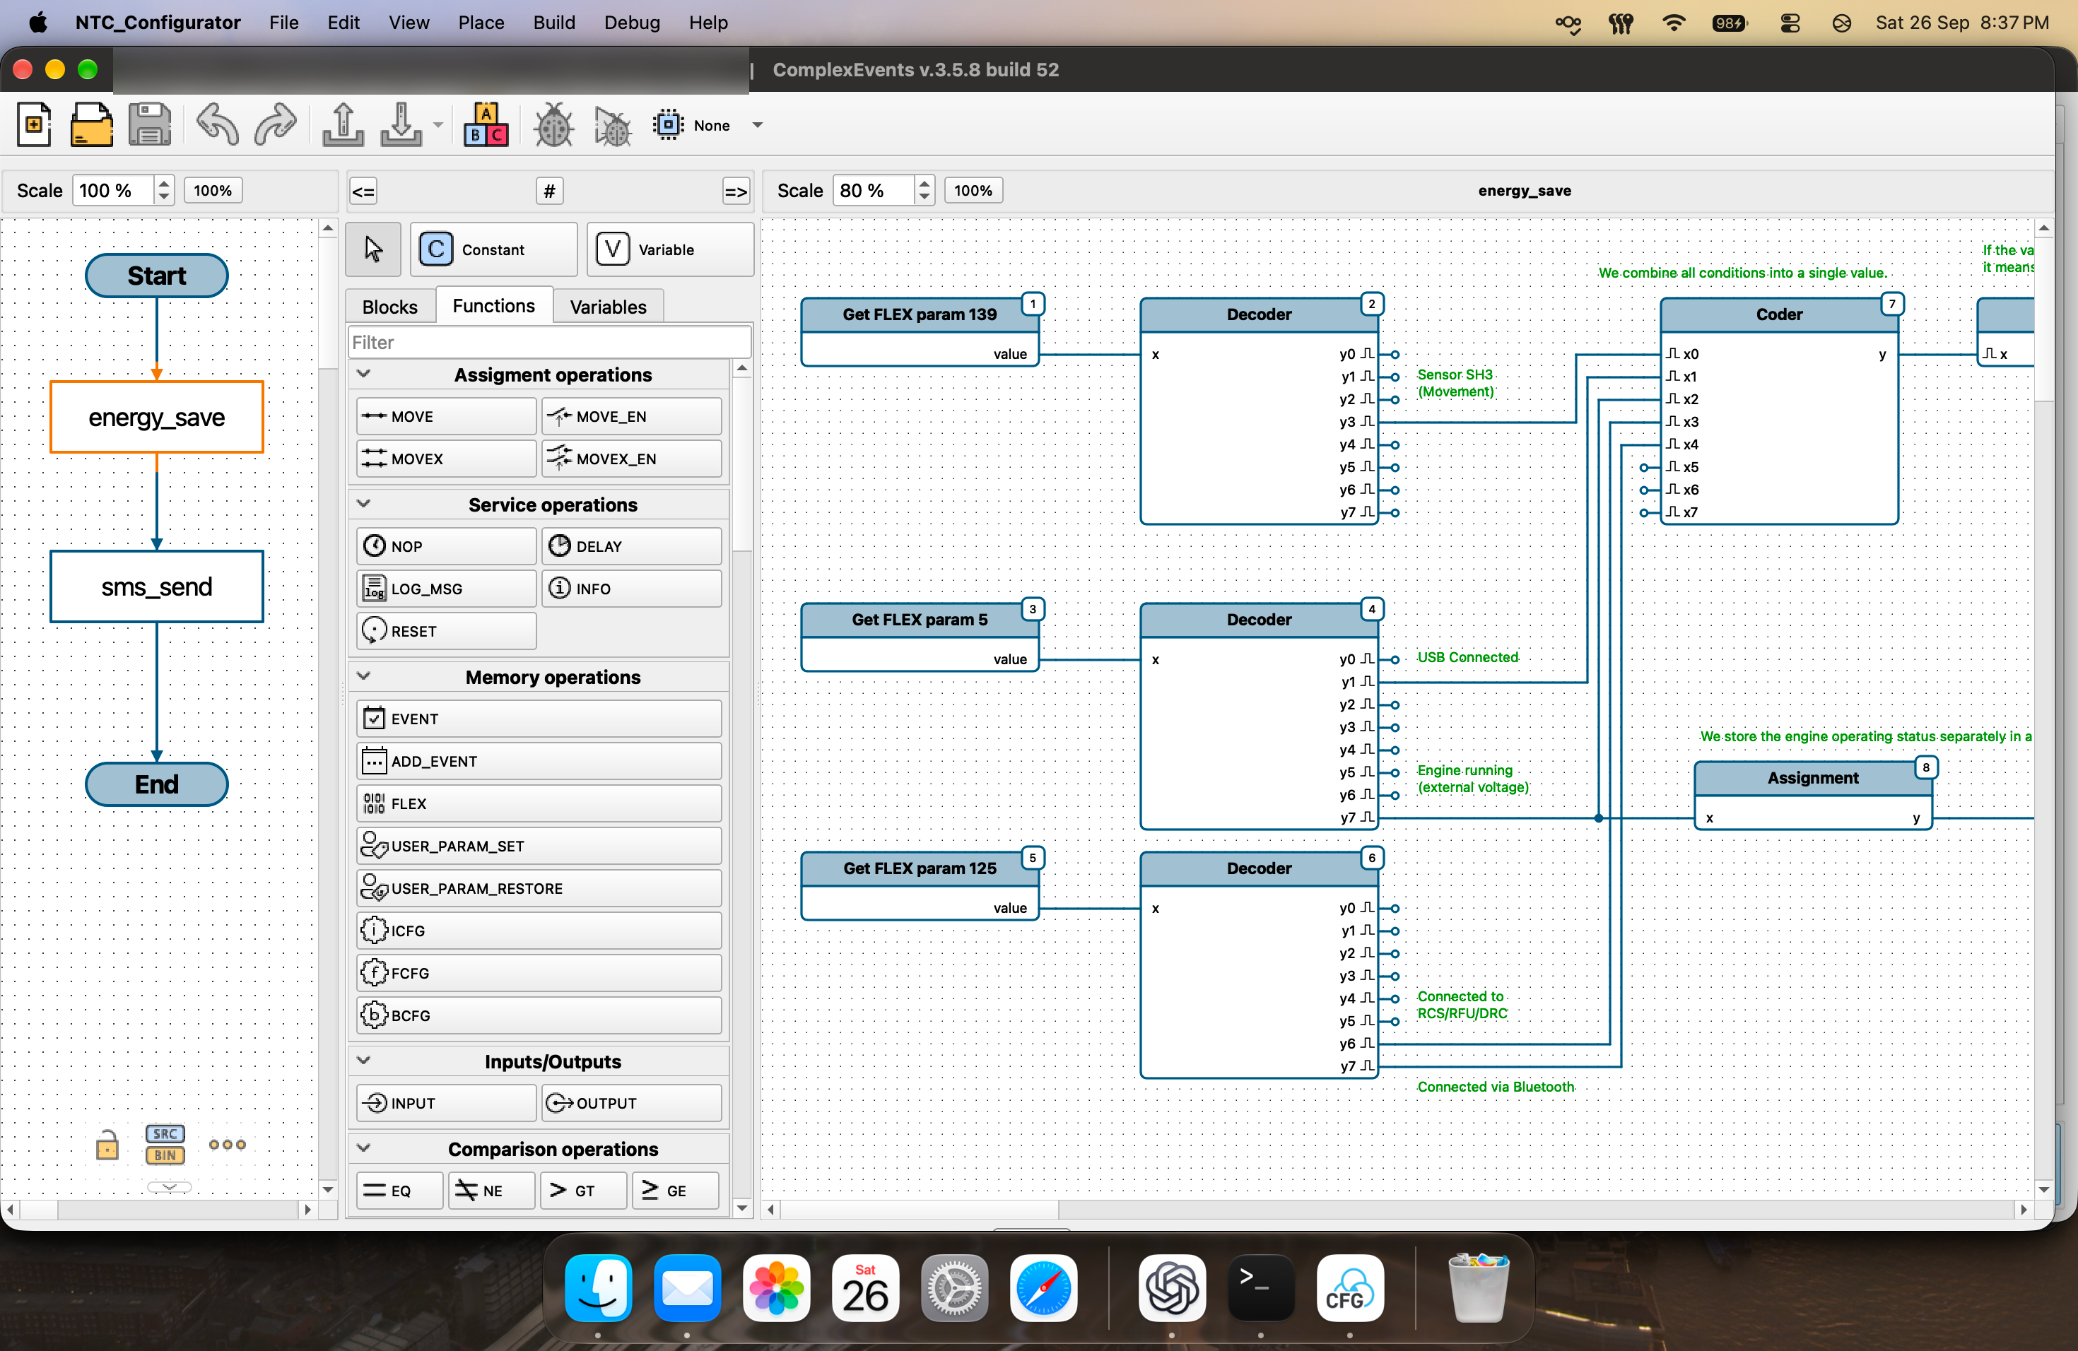
Task: Click the 80 % scale stepper arrows
Action: 924,190
